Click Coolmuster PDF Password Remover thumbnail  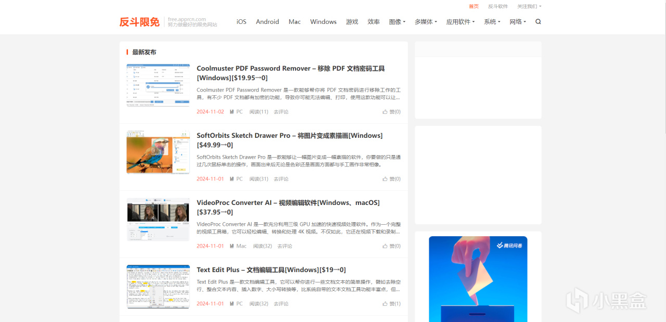point(158,85)
